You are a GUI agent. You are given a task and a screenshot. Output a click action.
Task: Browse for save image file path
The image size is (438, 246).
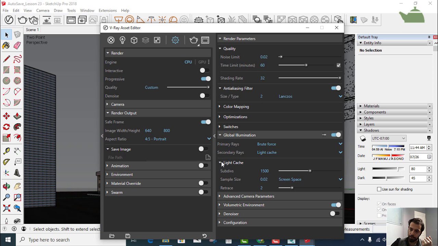pos(208,158)
